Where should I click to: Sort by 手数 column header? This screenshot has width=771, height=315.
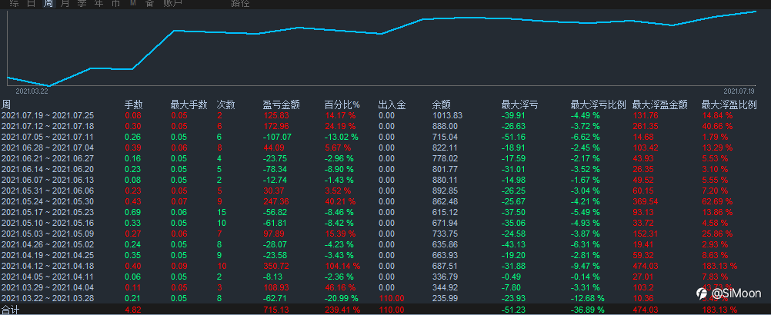133,104
